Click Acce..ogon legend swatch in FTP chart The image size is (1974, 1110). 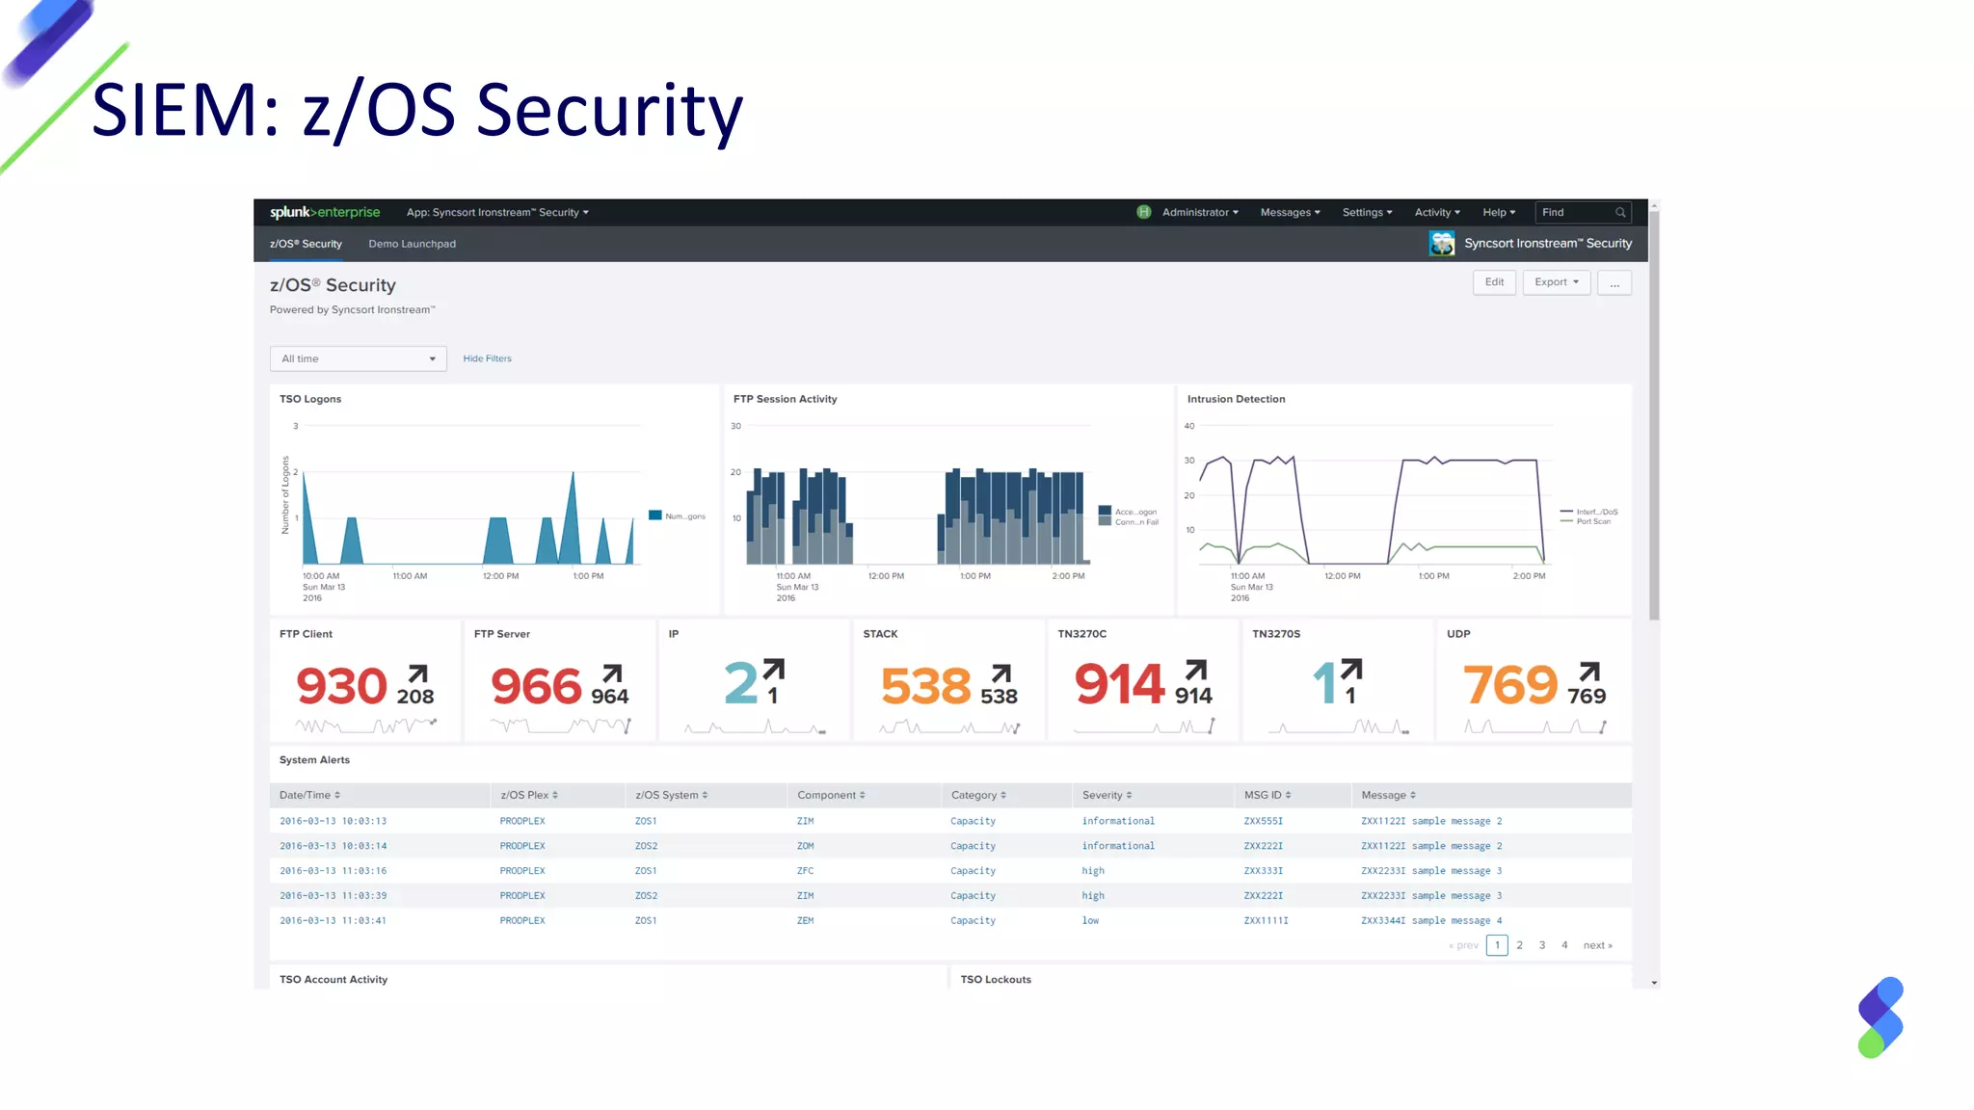click(x=1105, y=511)
